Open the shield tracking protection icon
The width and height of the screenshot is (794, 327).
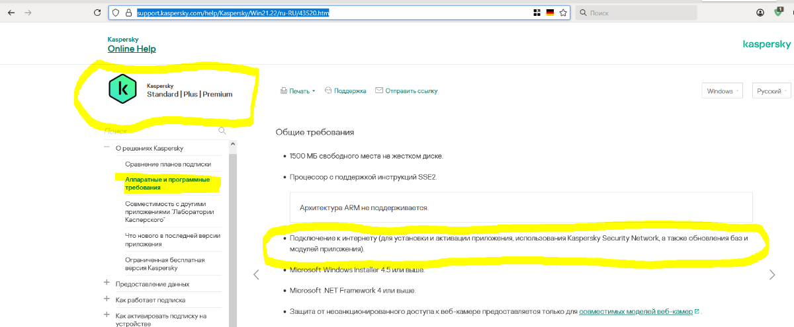(x=115, y=12)
